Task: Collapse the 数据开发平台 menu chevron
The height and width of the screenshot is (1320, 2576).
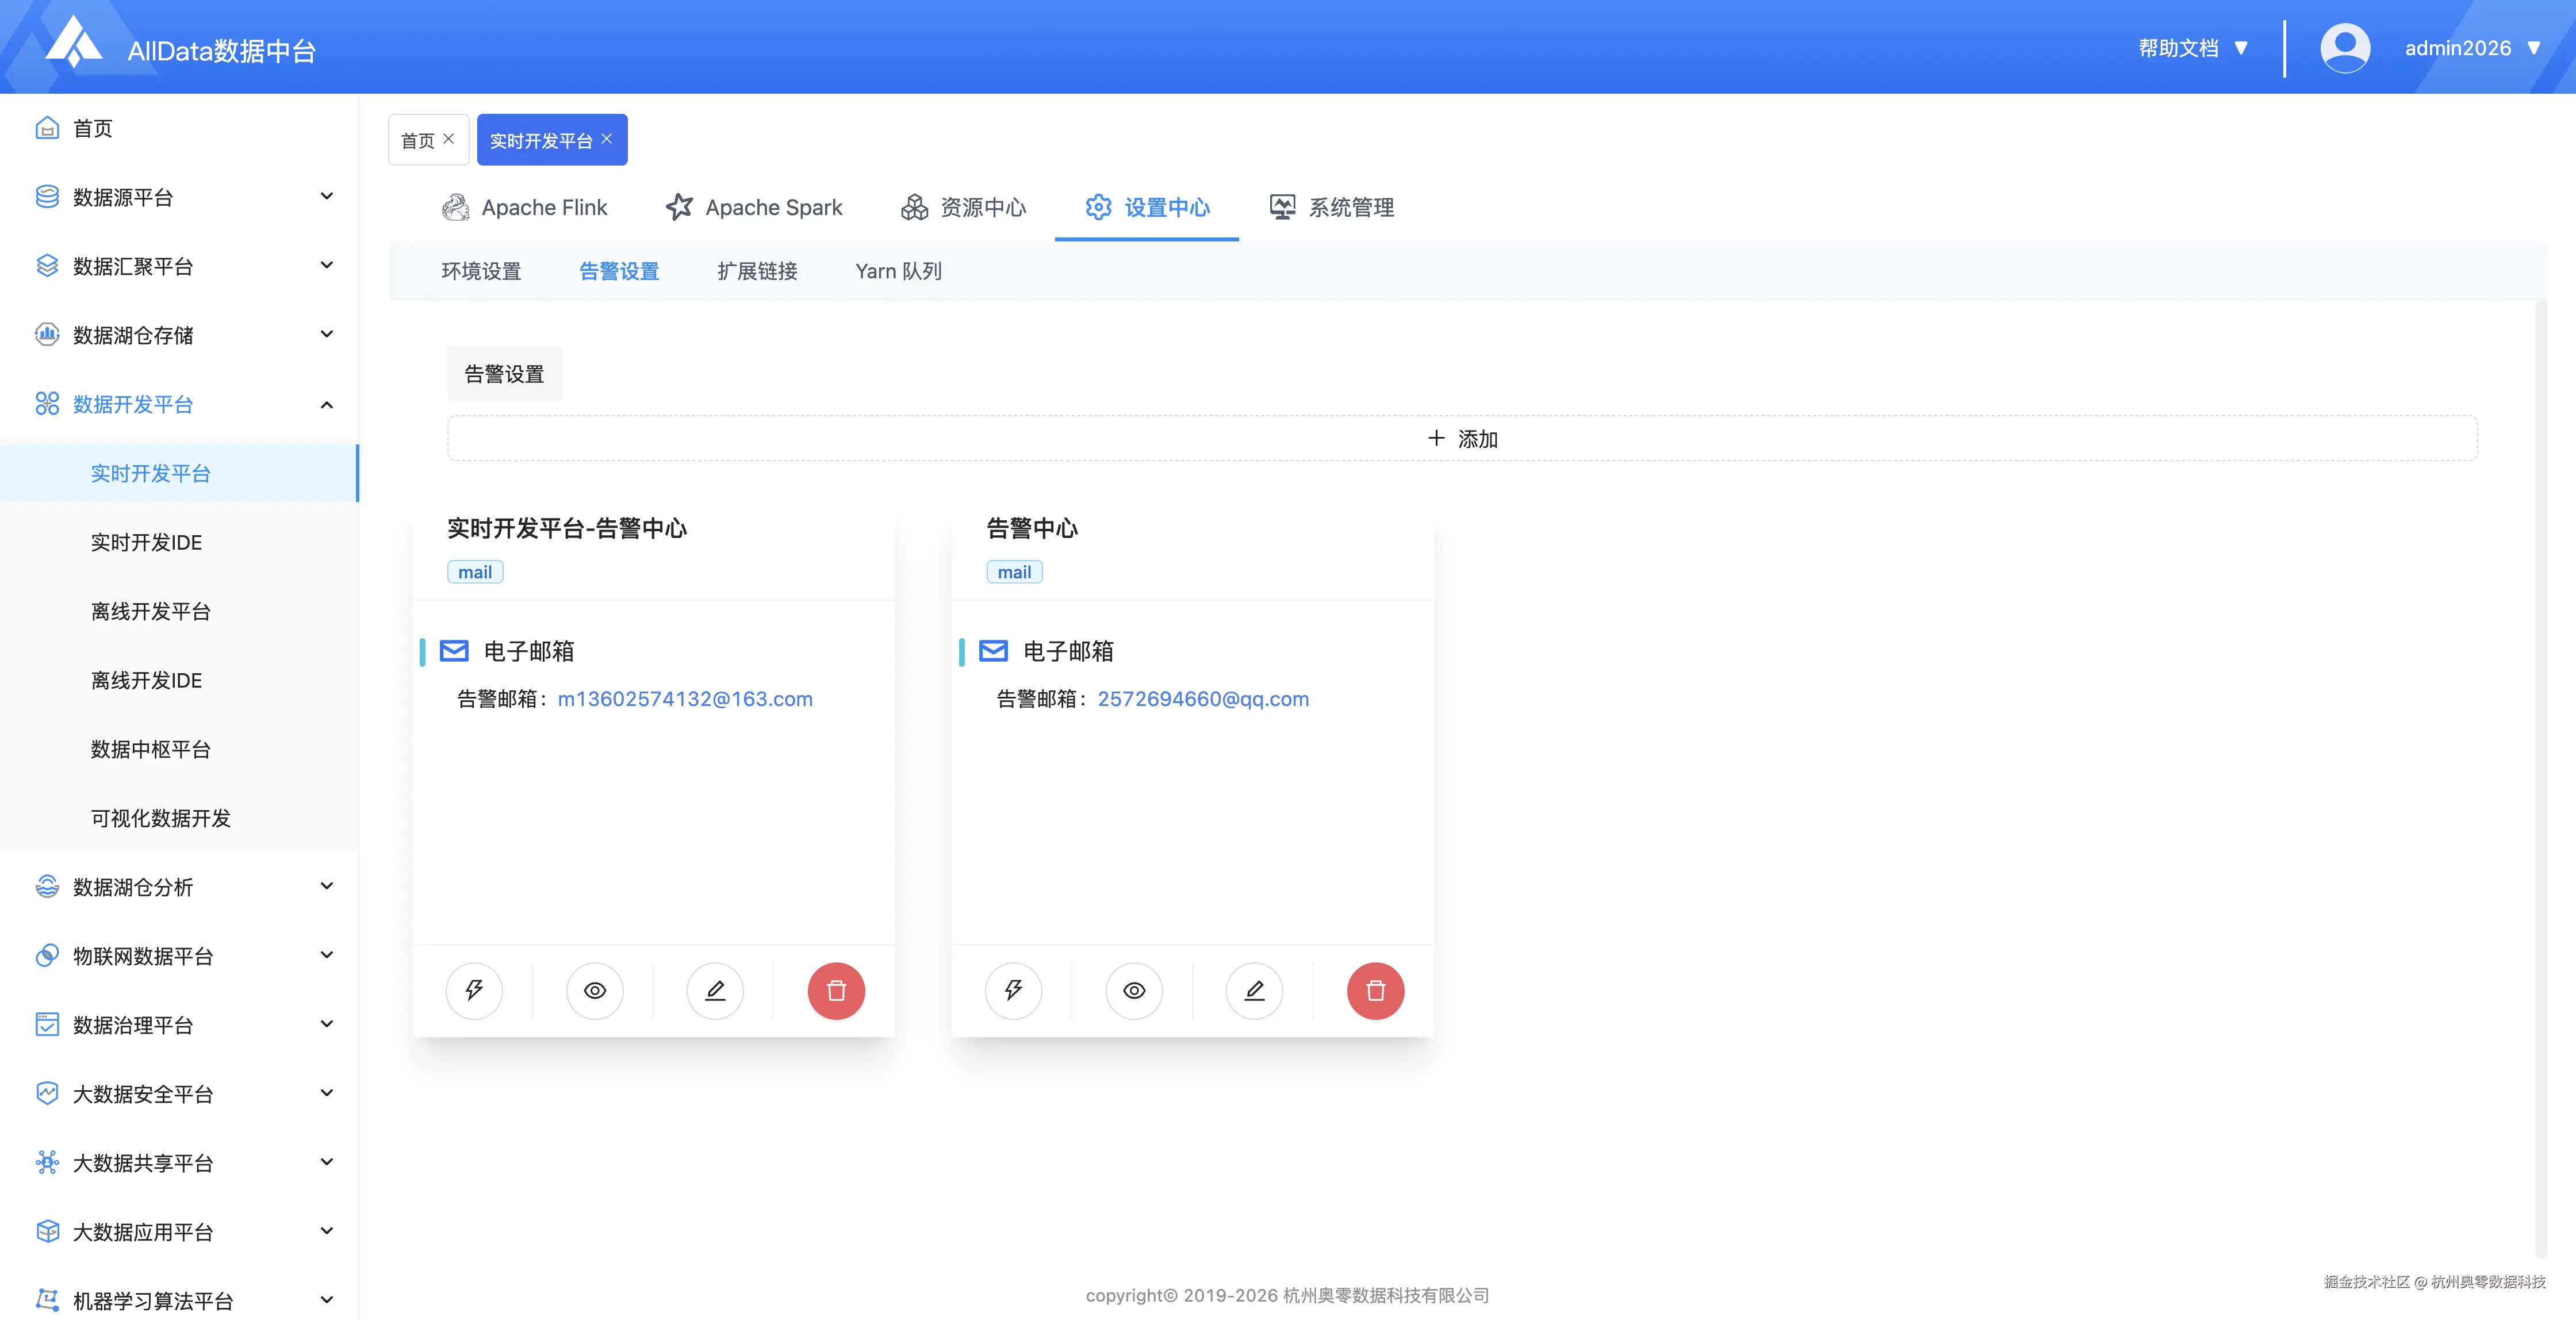Action: click(326, 404)
